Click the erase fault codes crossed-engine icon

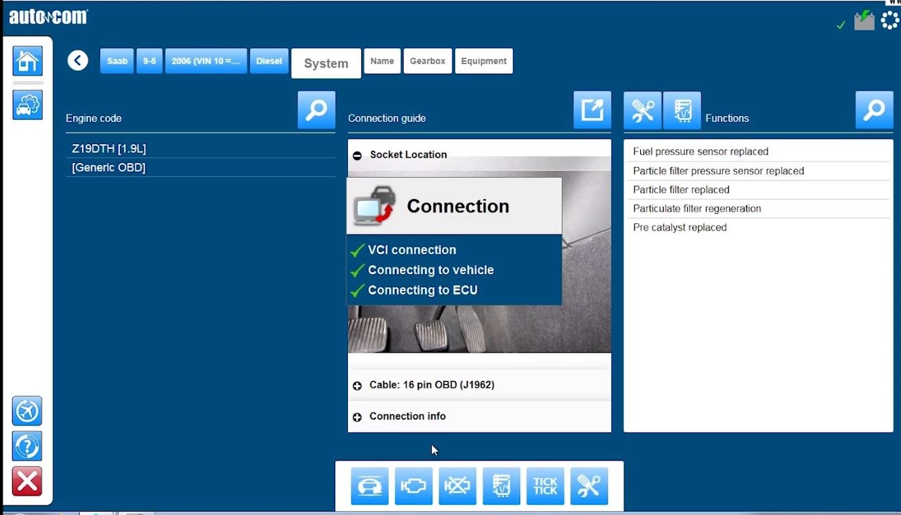(x=457, y=486)
